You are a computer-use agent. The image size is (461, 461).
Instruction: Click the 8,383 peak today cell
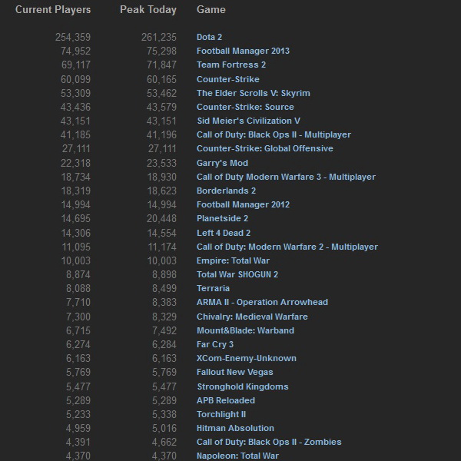point(164,302)
